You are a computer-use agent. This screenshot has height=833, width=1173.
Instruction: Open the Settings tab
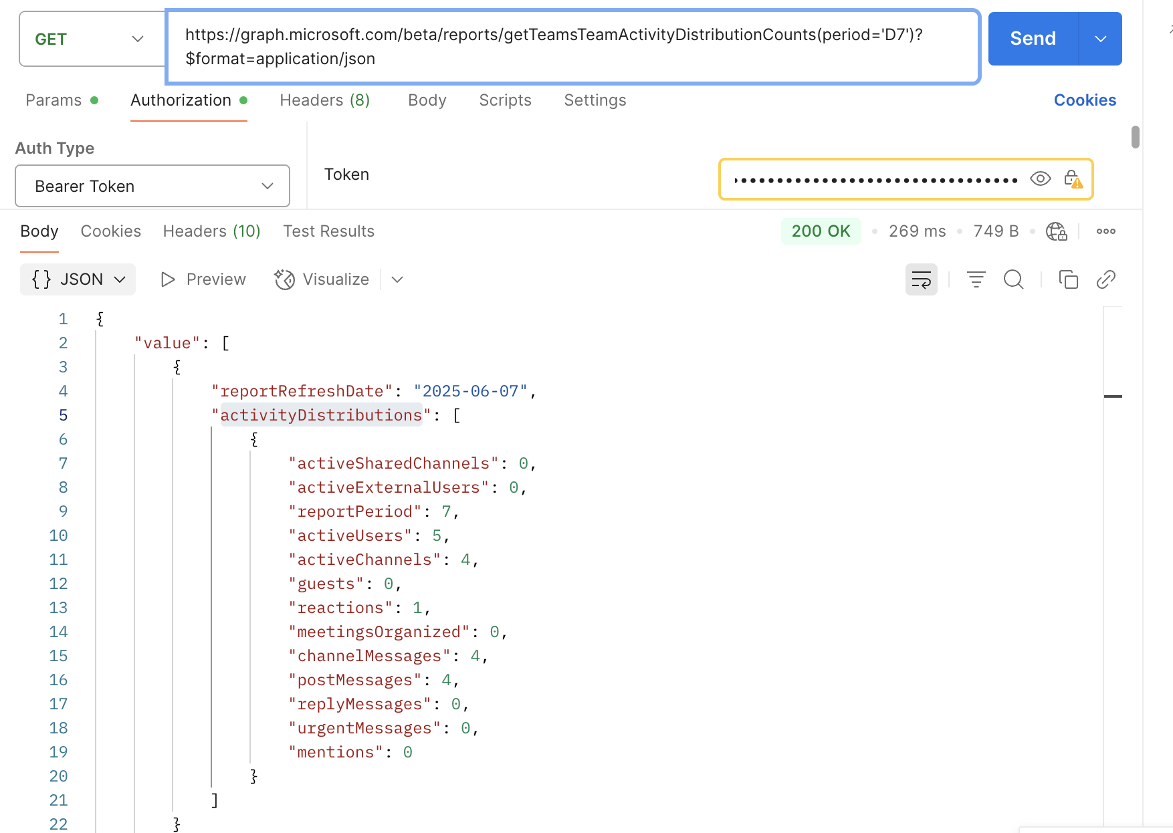coord(595,100)
